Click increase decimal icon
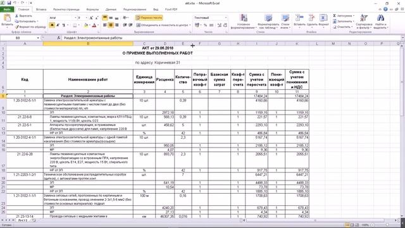Screen dimensions: 405x228 (x=220, y=25)
